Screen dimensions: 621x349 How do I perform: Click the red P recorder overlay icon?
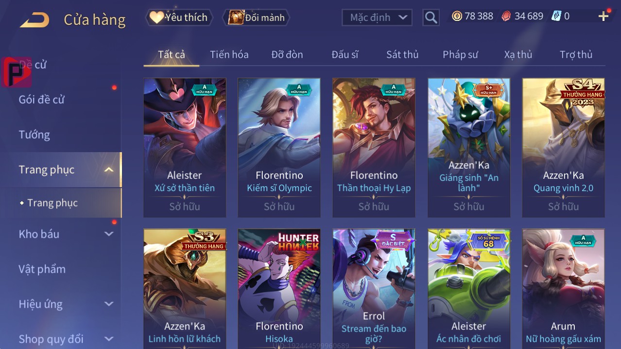coord(17,72)
